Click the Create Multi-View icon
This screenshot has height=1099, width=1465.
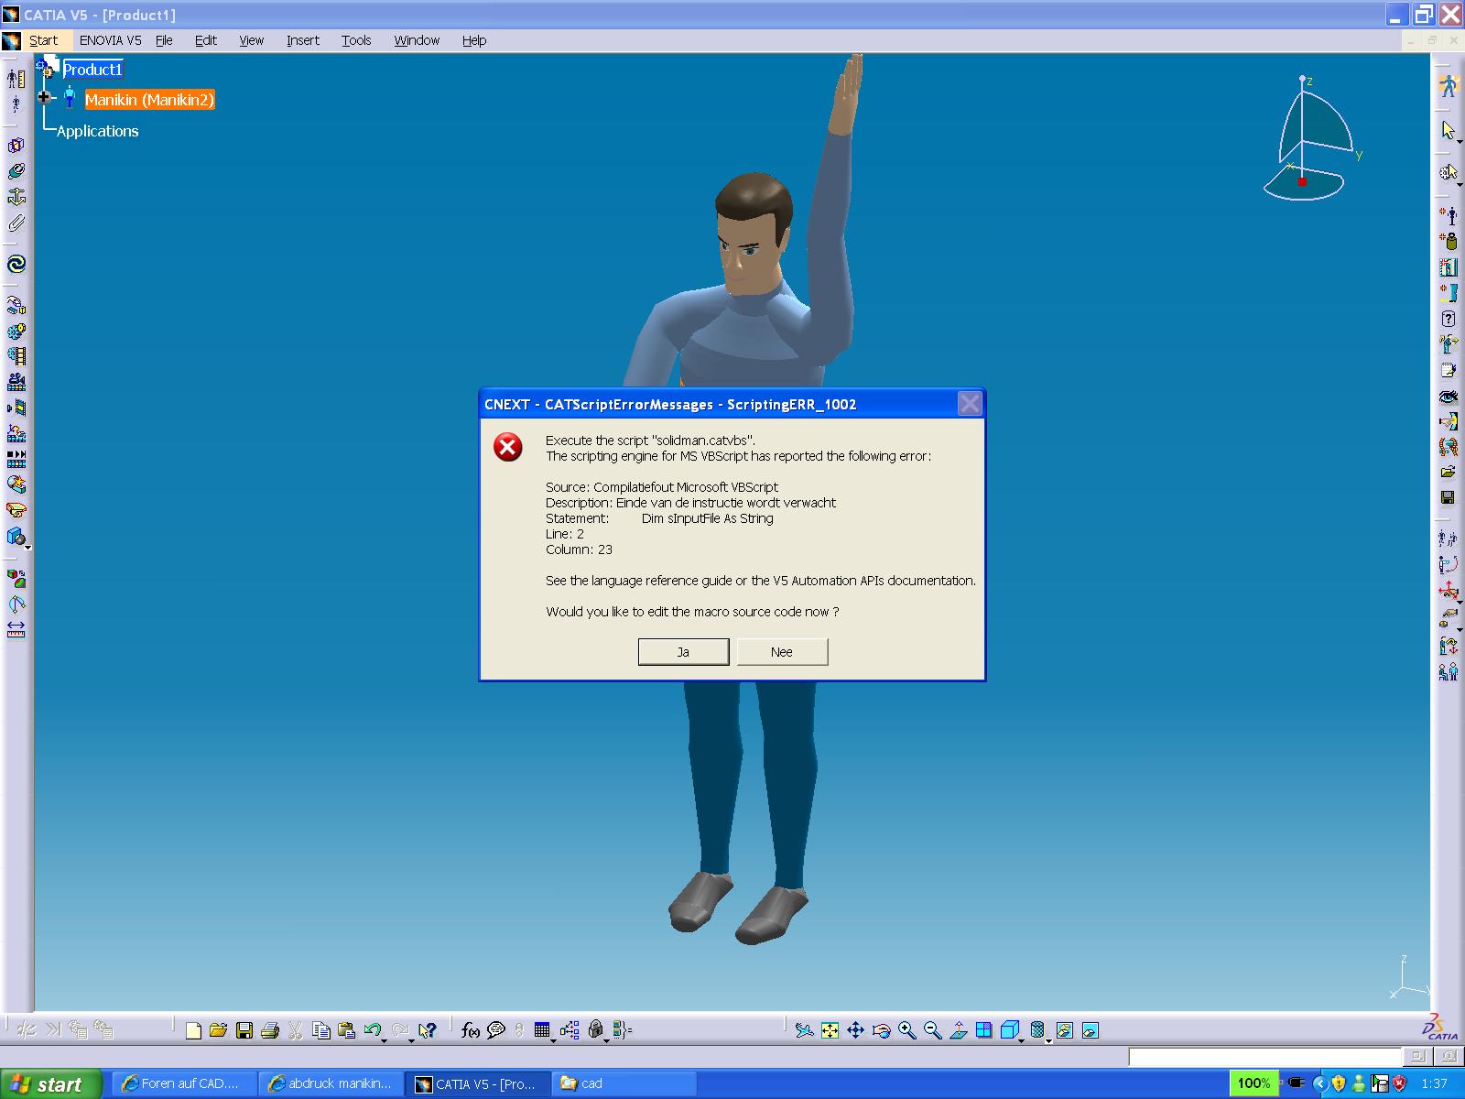click(983, 1030)
